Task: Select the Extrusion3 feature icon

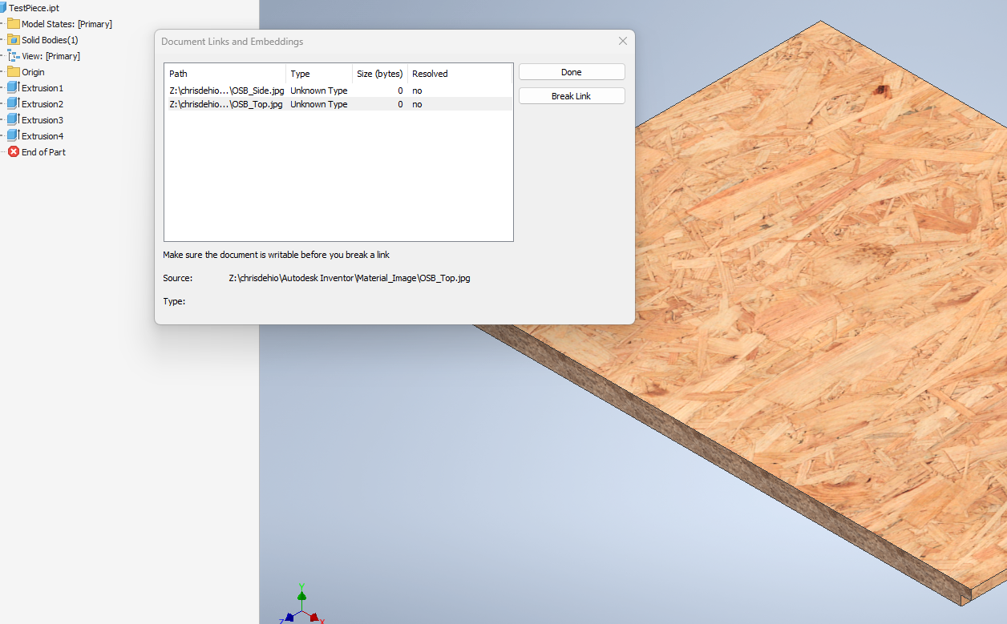Action: pos(13,120)
